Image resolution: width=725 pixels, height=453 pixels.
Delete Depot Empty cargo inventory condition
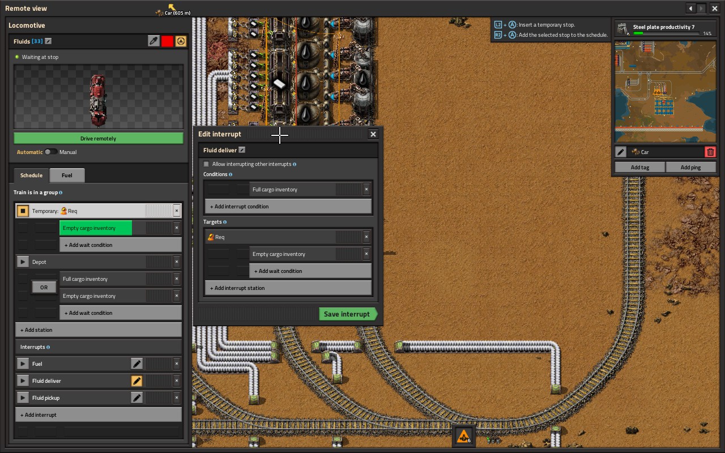point(177,296)
